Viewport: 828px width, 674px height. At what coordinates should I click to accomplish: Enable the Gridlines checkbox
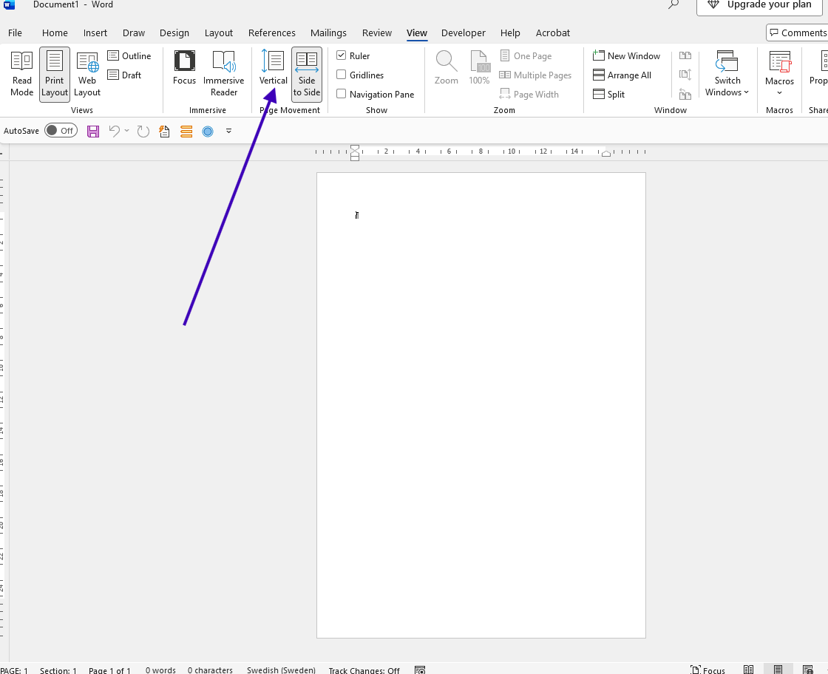341,75
